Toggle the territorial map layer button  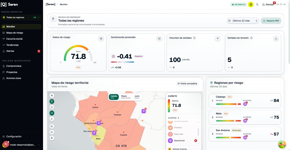click(52, 101)
